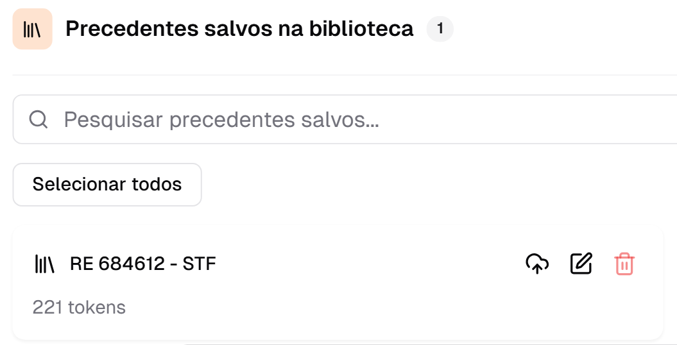The height and width of the screenshot is (345, 677).
Task: Click the "STF" text in precedent title
Action: (x=199, y=264)
